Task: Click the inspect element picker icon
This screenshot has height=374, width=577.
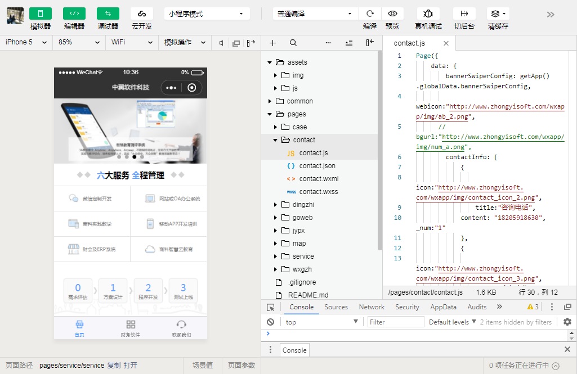Action: tap(270, 307)
